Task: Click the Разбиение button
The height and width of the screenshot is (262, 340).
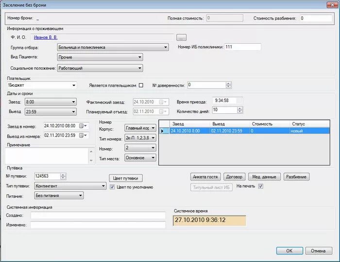Action: tap(296, 177)
